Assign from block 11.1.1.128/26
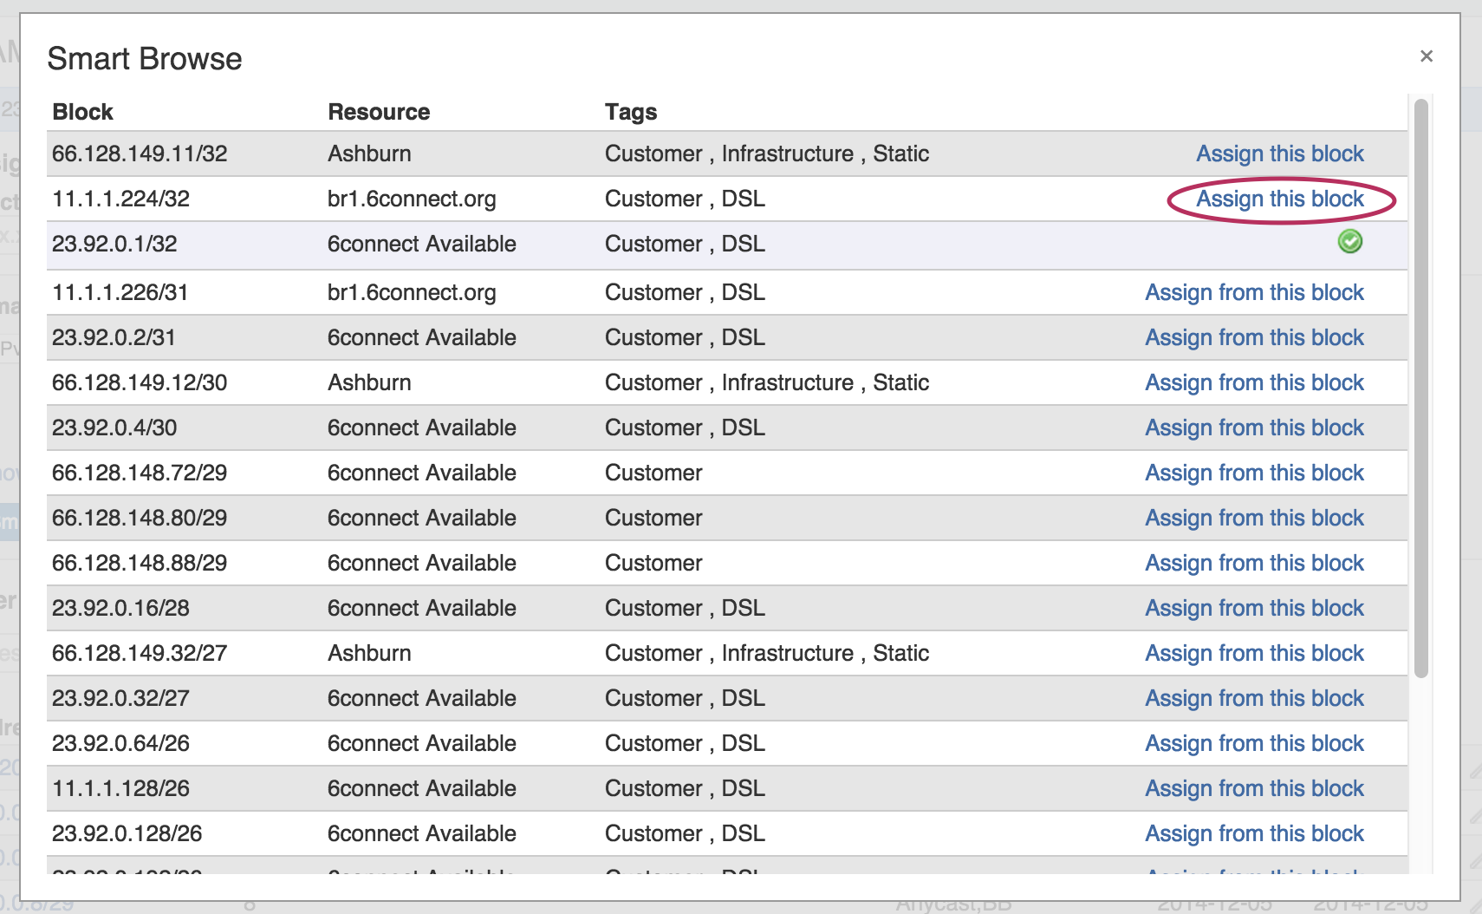 1253,789
